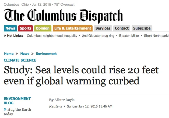The width and height of the screenshot is (169, 118).
Task: Open Columbus' neighborhood inequality hot link
Action: pyautogui.click(x=52, y=36)
